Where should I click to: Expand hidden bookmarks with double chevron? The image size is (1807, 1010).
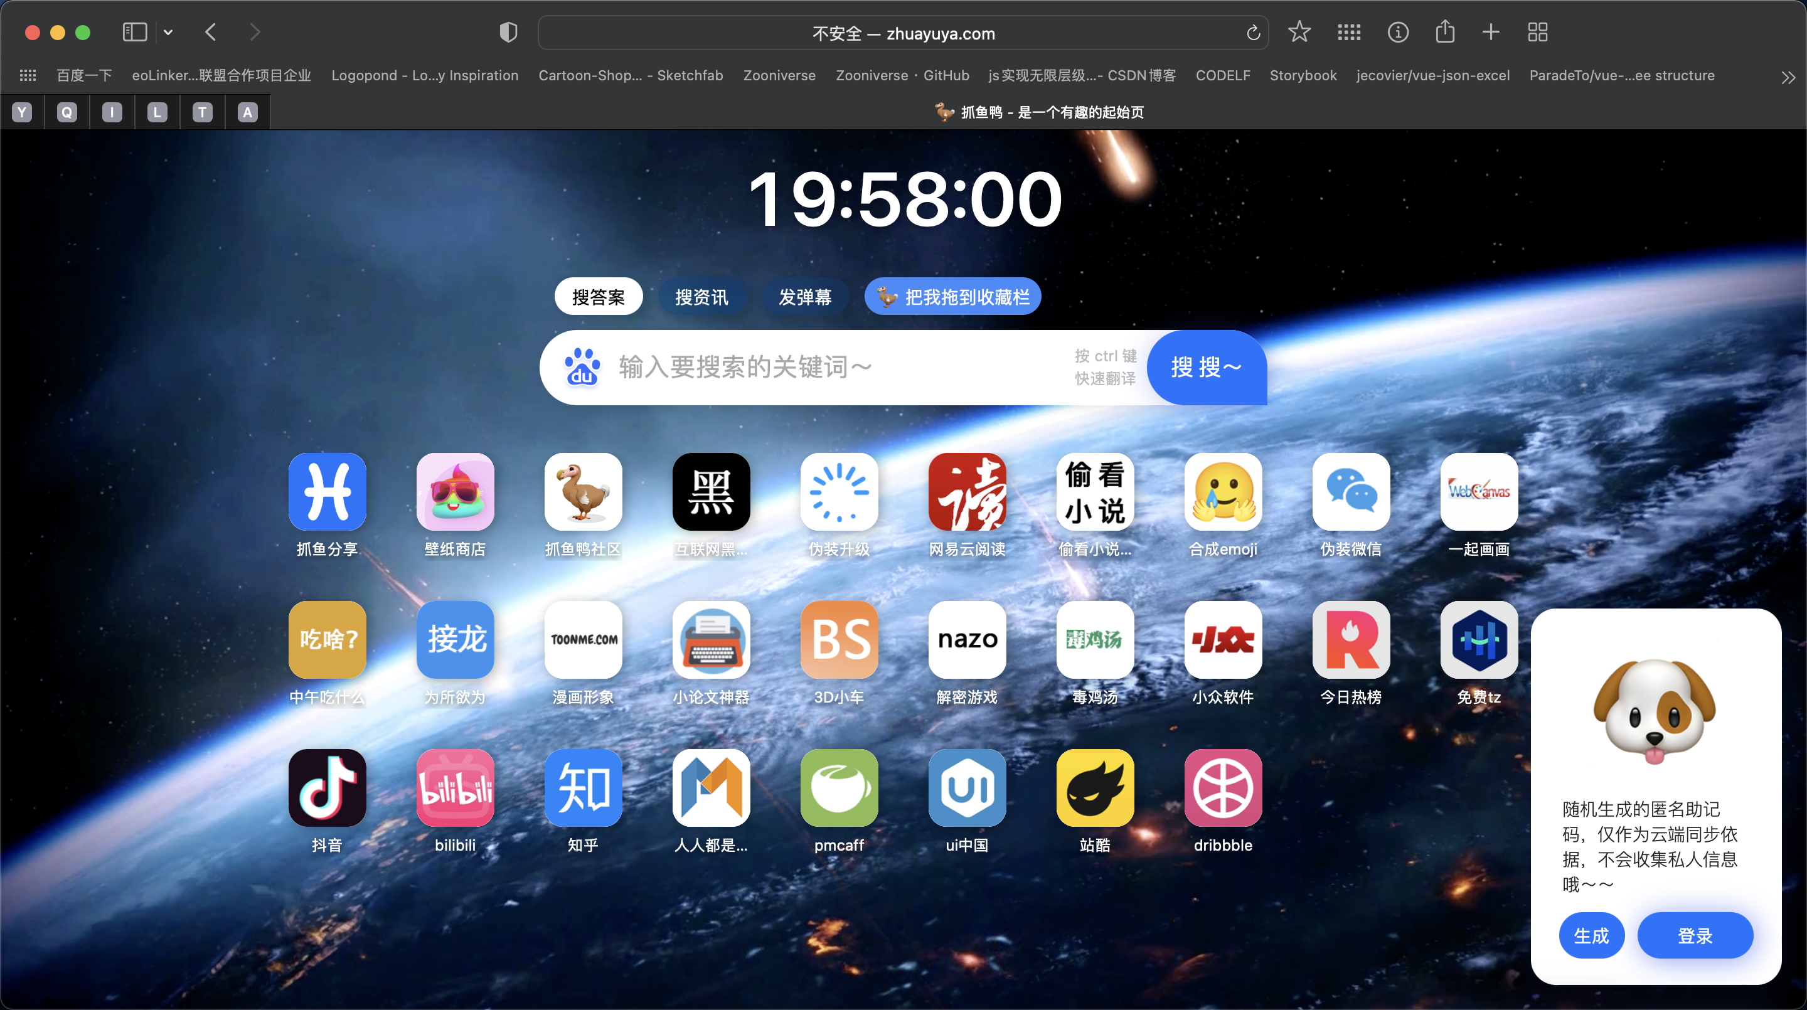pos(1788,77)
